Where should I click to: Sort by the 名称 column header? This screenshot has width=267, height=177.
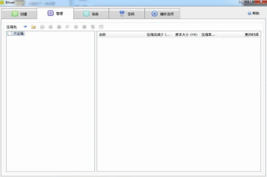click(x=121, y=35)
